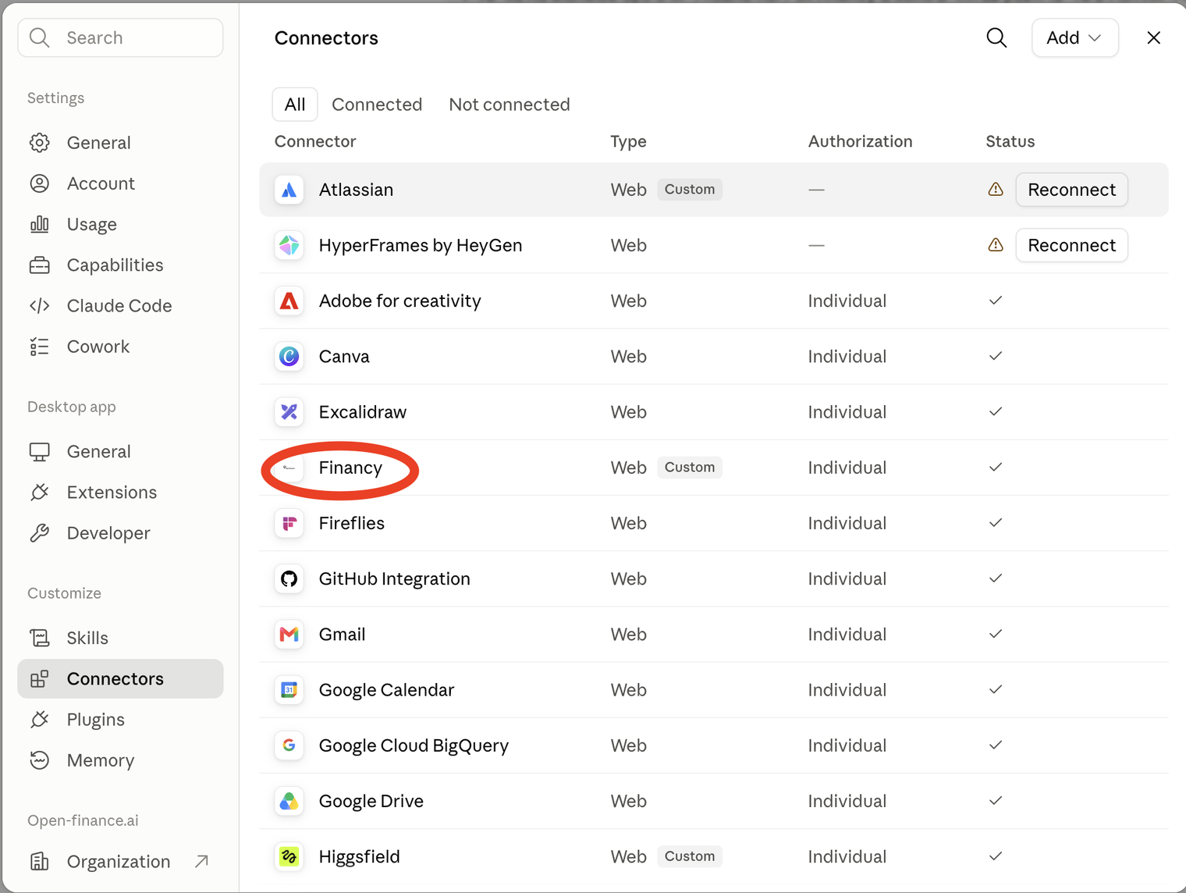Click the sidebar Search input field
Image resolution: width=1186 pixels, height=893 pixels.
tap(120, 37)
